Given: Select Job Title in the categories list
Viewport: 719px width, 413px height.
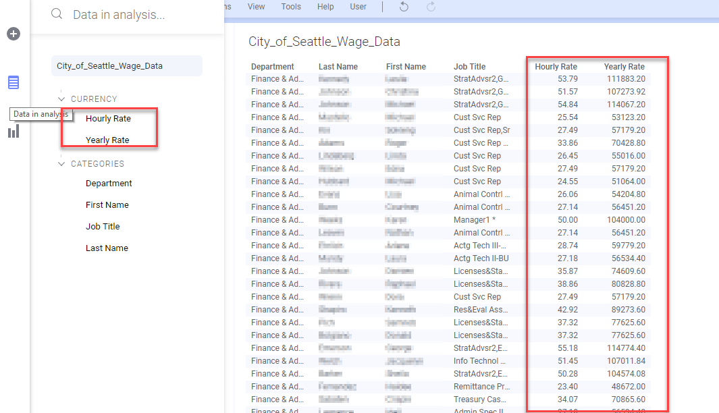Looking at the screenshot, I should coord(103,227).
